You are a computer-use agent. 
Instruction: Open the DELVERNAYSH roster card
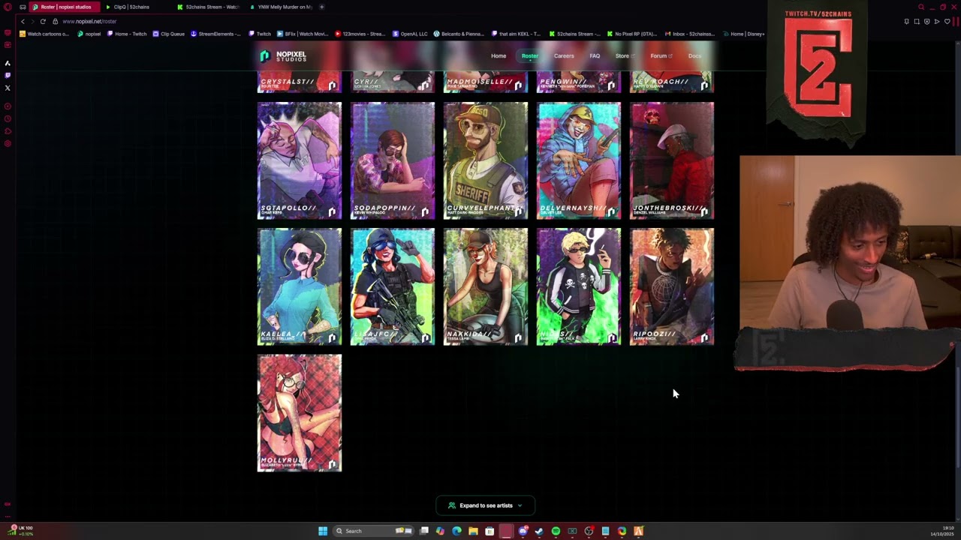point(579,160)
